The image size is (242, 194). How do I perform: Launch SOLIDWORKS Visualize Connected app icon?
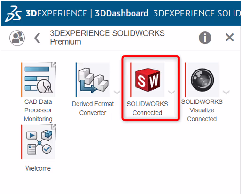pos(202,80)
